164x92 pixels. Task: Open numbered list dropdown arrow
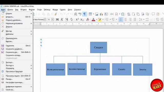pos(116,19)
